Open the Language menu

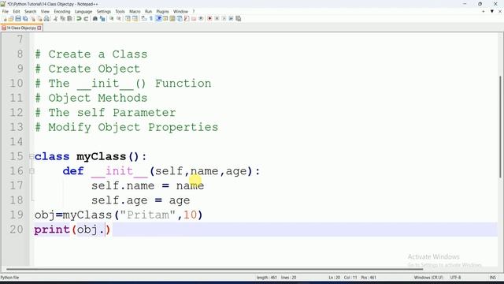[83, 11]
